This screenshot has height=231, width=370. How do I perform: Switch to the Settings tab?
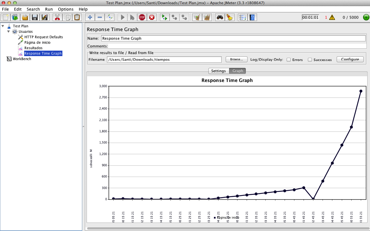click(x=218, y=71)
